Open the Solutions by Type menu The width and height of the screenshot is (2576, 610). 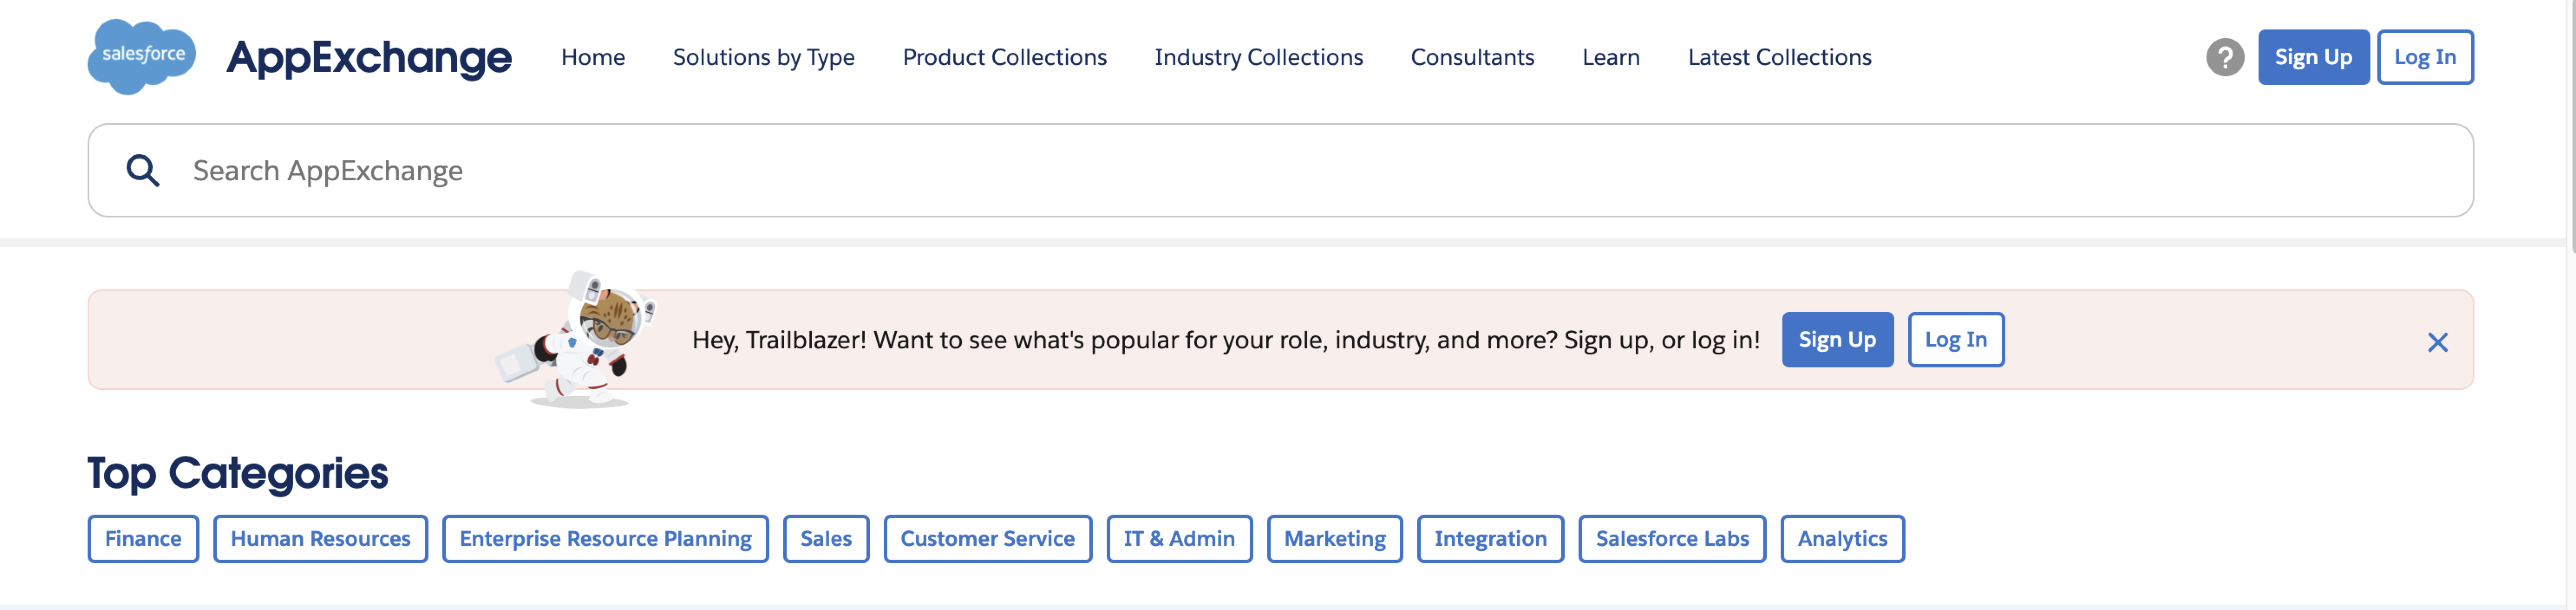coord(763,57)
